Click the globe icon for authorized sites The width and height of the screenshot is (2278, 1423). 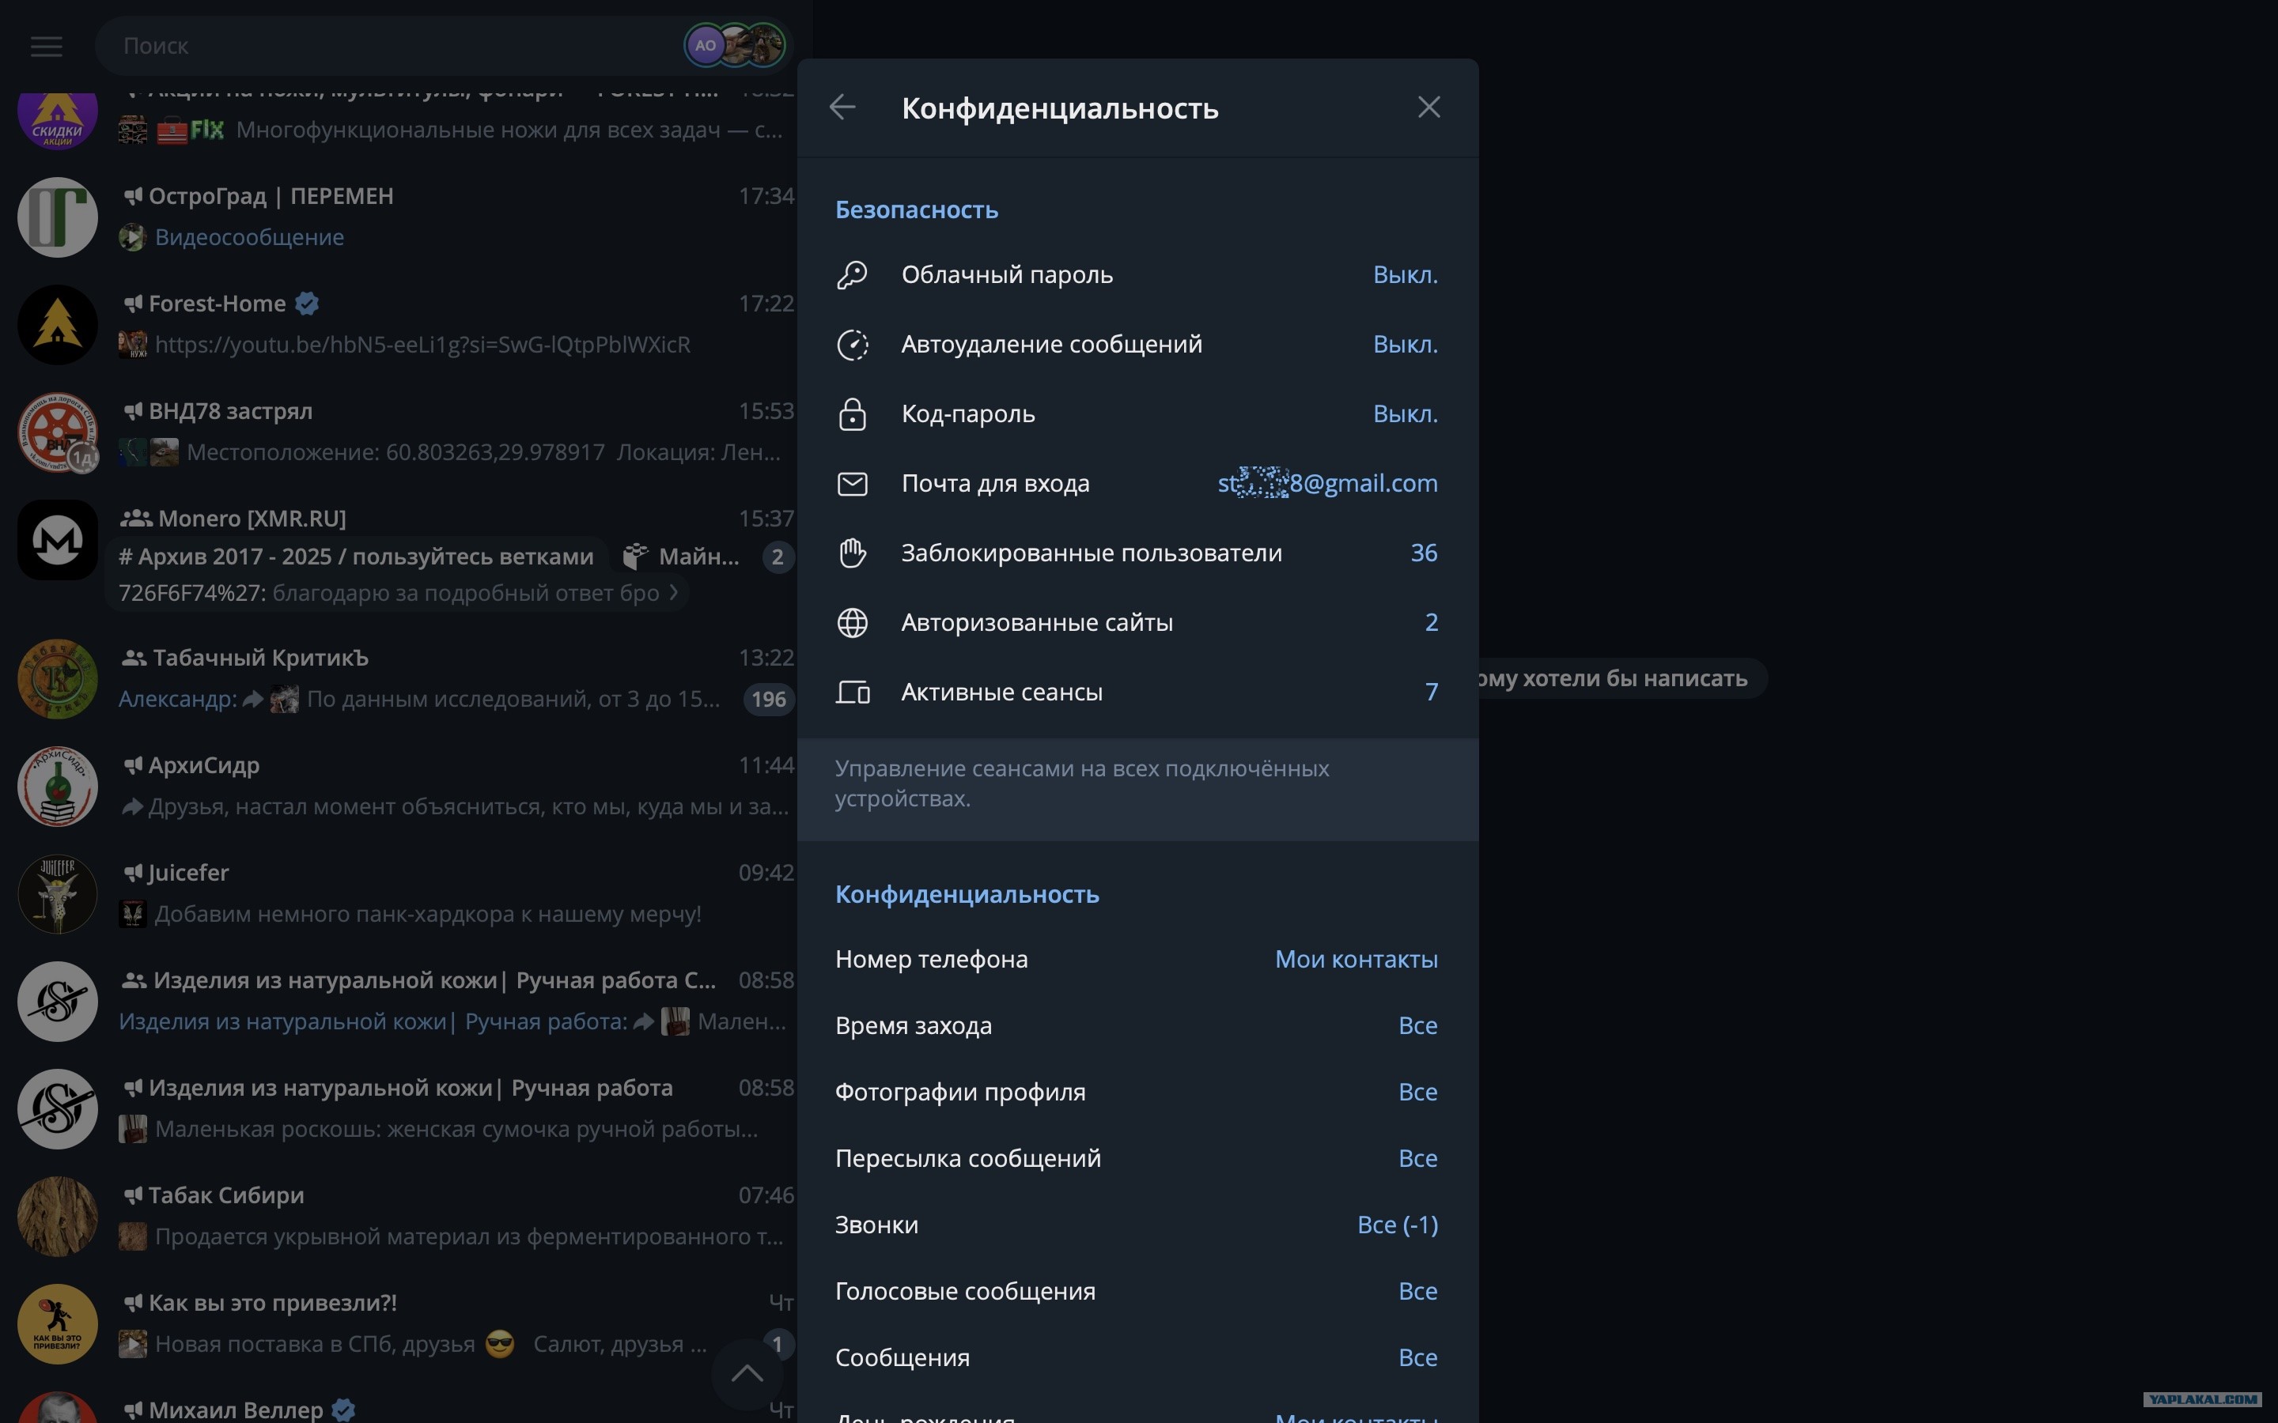tap(852, 623)
